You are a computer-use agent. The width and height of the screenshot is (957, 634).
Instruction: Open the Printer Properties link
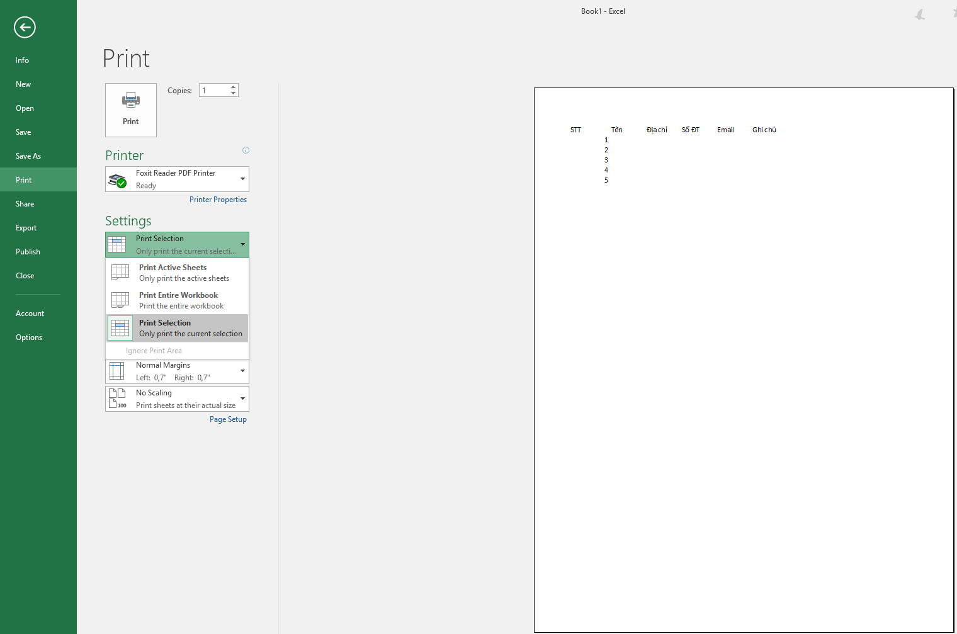tap(218, 200)
